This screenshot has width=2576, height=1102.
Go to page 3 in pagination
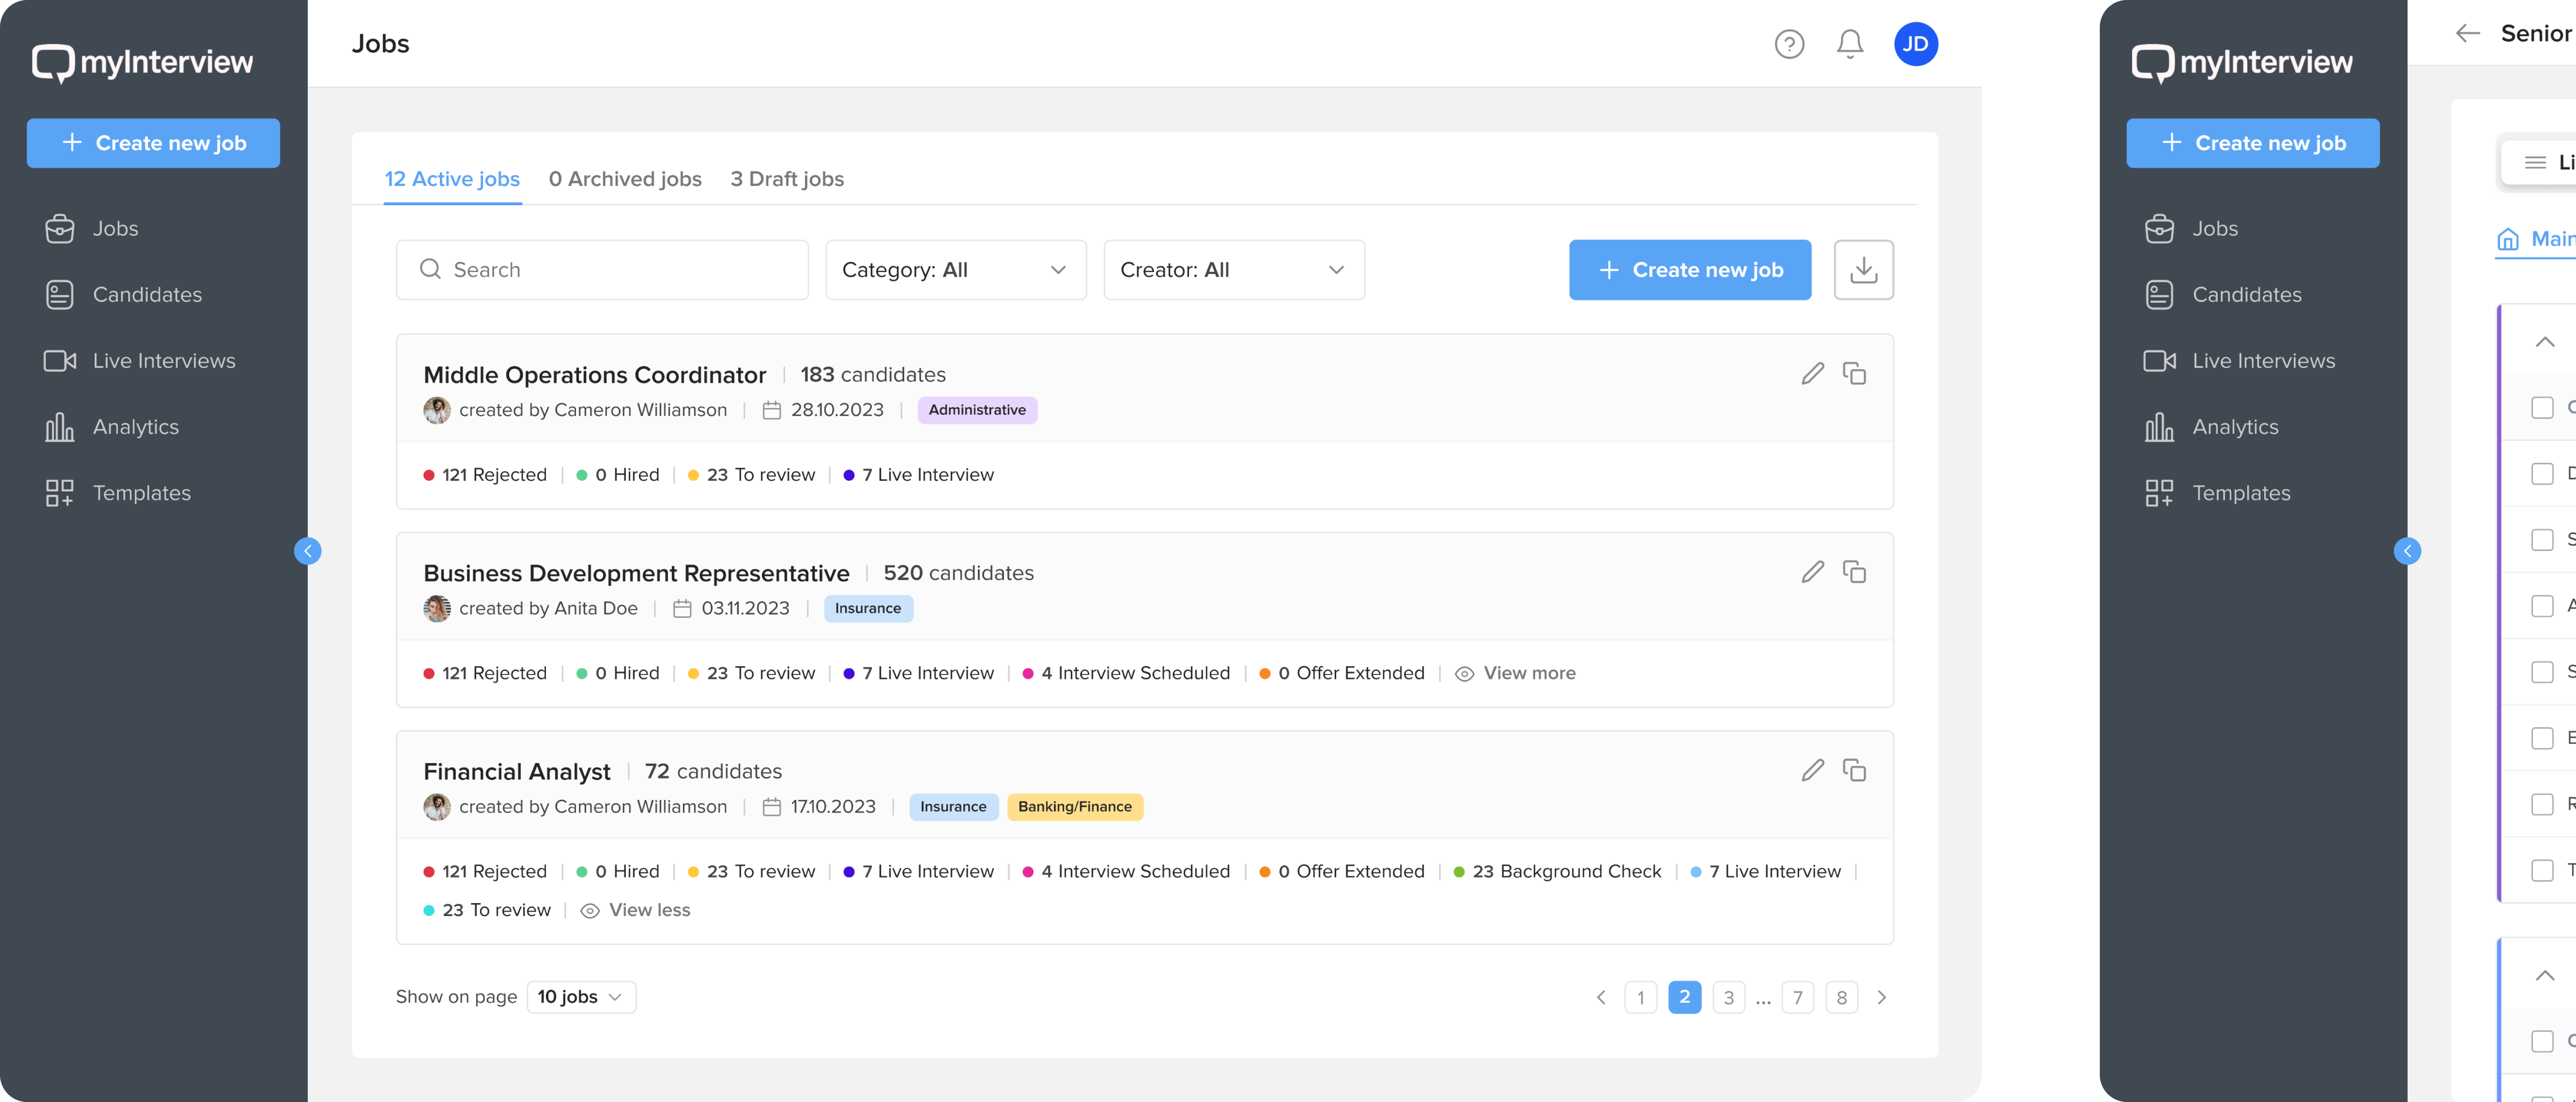[x=1728, y=998]
